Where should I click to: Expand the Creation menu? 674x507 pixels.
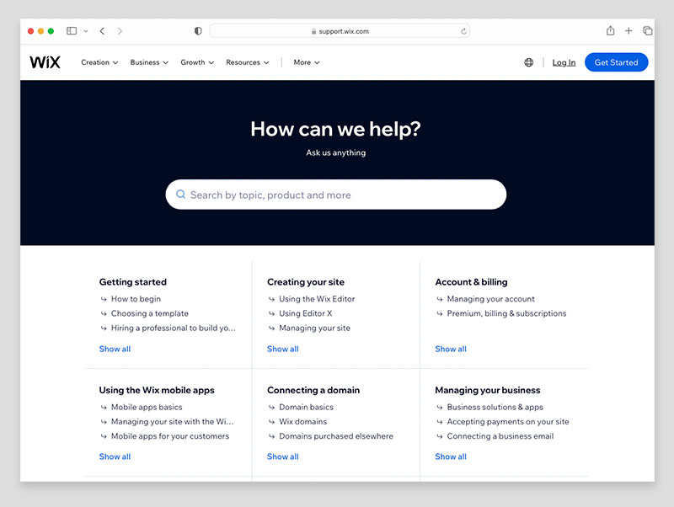click(99, 62)
